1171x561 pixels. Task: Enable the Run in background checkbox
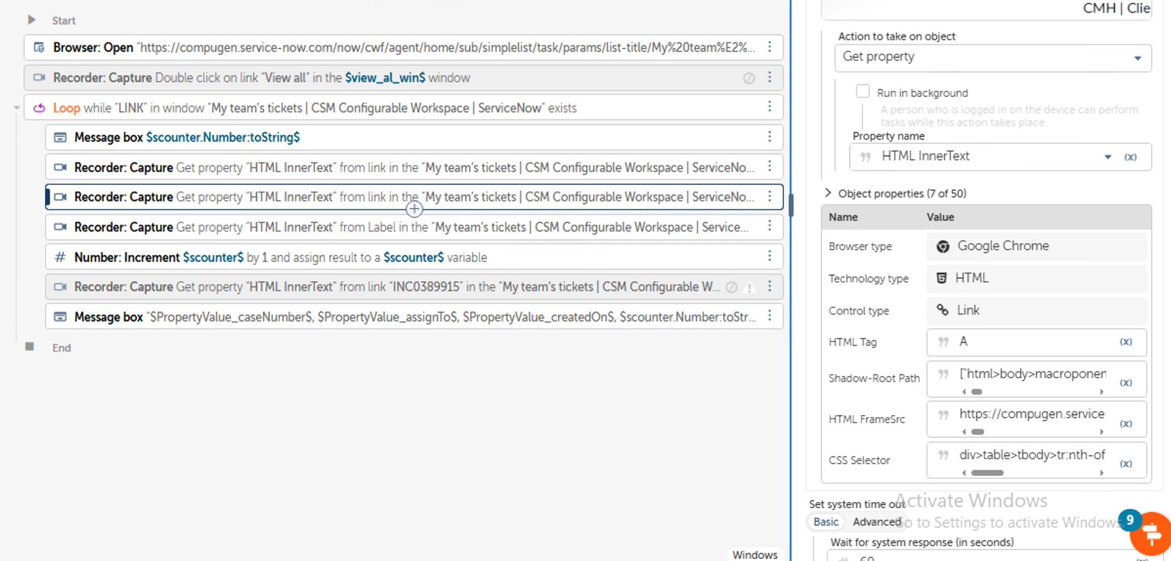[863, 91]
